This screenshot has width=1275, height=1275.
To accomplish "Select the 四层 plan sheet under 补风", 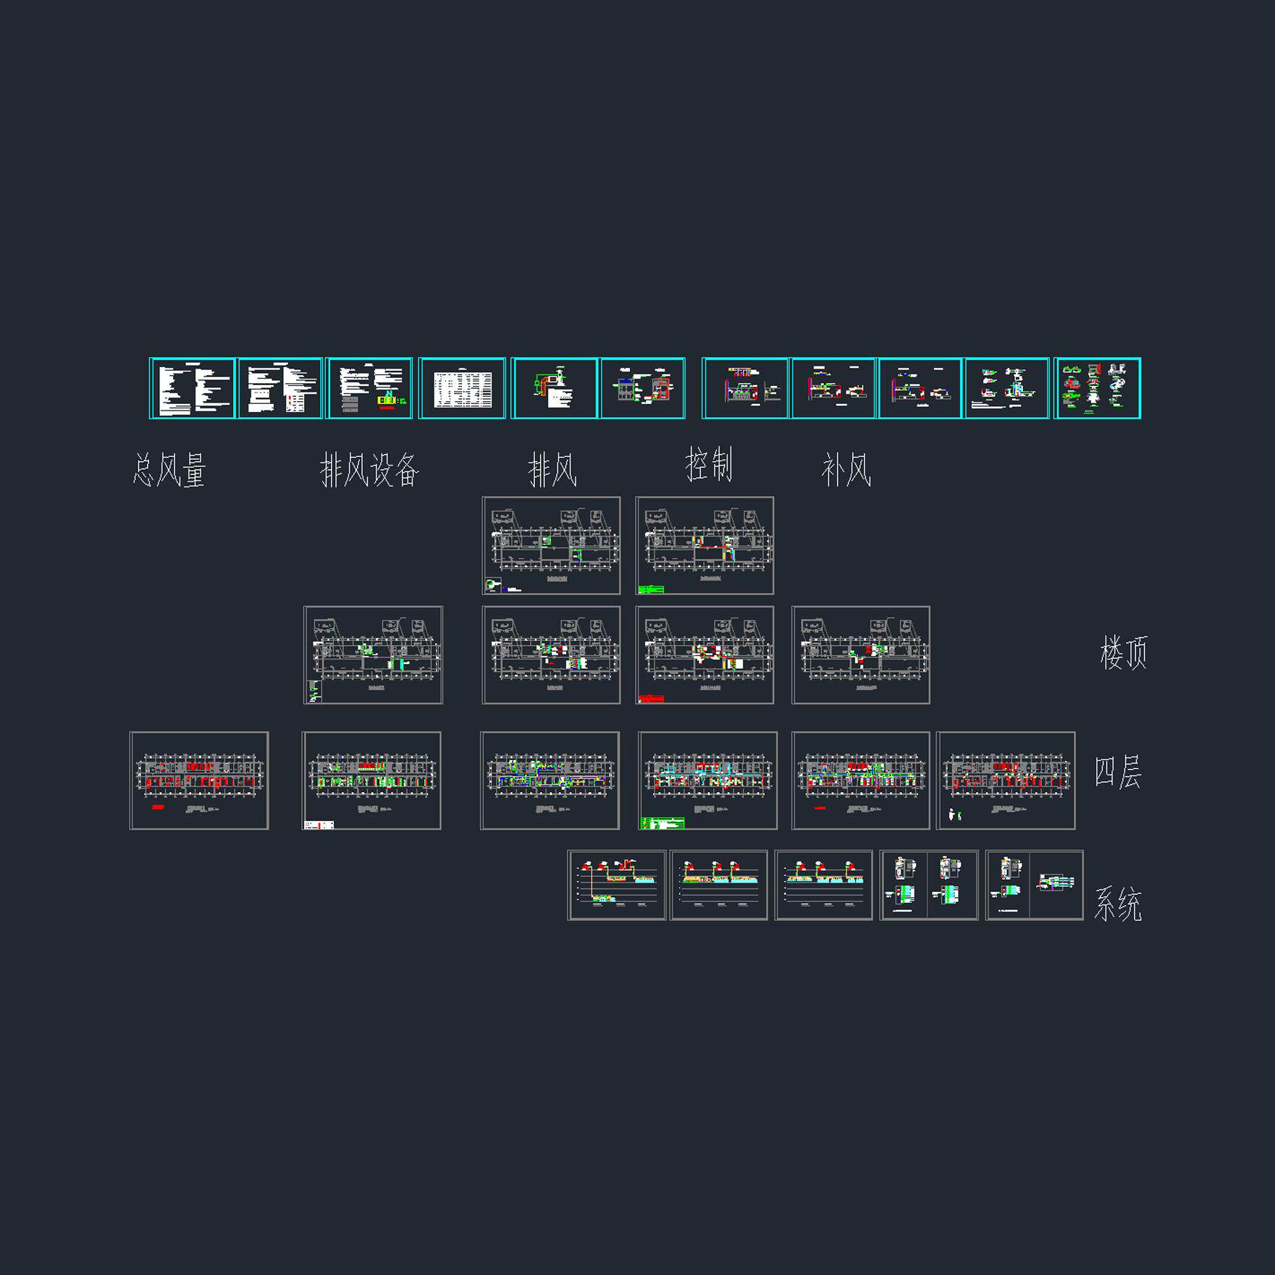I will pos(861,780).
